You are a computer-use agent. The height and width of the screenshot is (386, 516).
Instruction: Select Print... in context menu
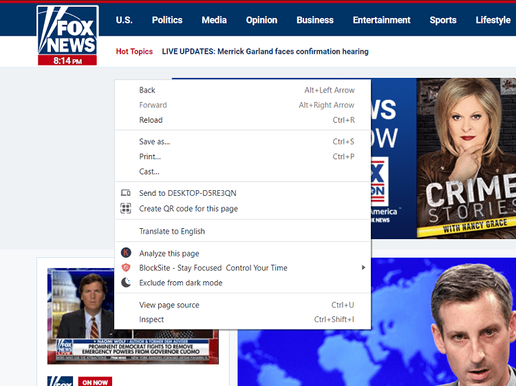coord(243,156)
